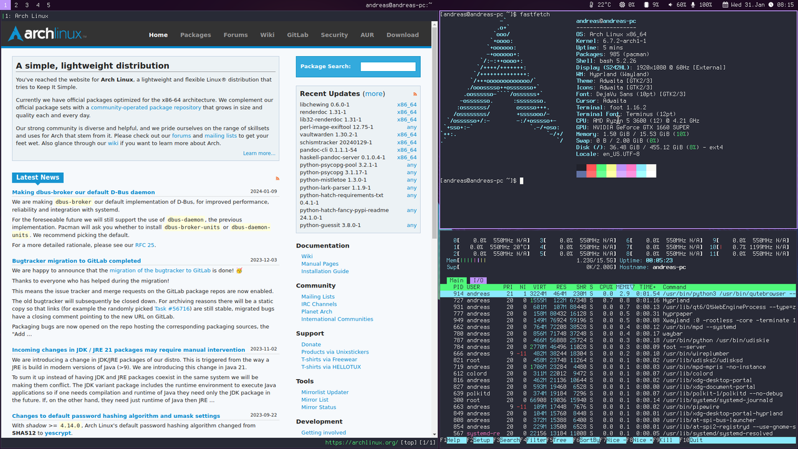The image size is (798, 449).
Task: Open the mailing lists link in intro
Action: pyautogui.click(x=221, y=135)
